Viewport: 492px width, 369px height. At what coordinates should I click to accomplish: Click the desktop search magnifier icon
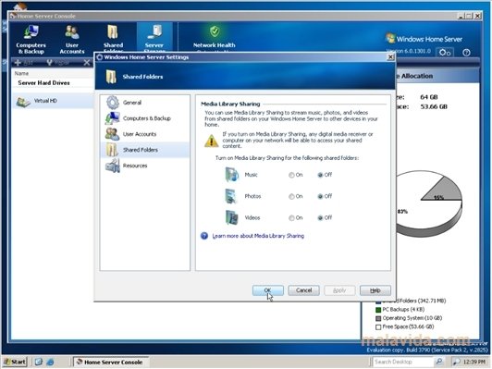[x=439, y=362]
